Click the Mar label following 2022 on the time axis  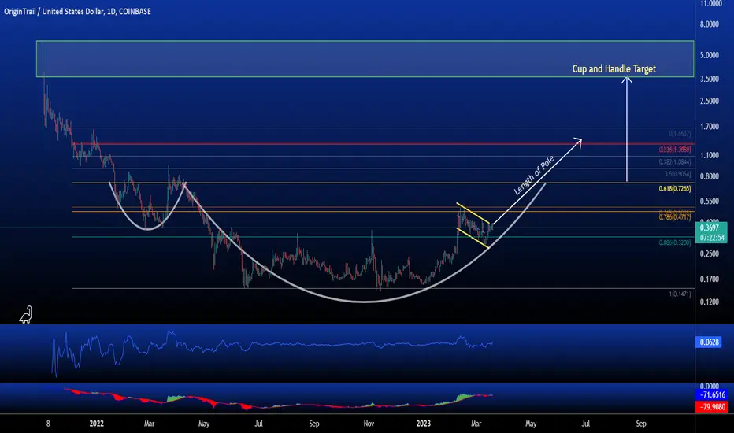click(x=149, y=424)
